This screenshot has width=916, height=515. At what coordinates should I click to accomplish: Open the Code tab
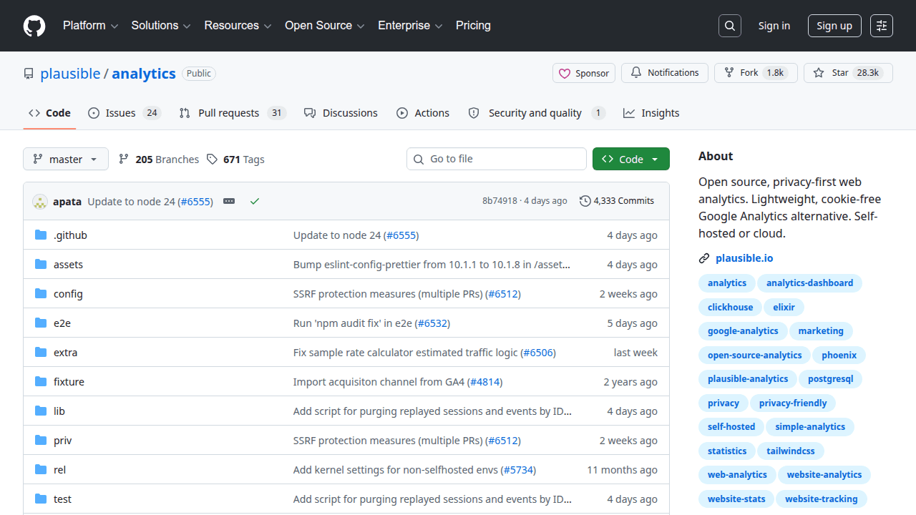(x=49, y=113)
